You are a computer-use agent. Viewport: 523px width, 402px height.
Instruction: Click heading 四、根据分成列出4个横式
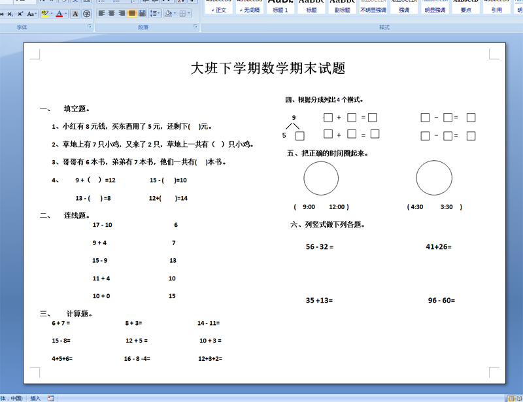pyautogui.click(x=324, y=99)
